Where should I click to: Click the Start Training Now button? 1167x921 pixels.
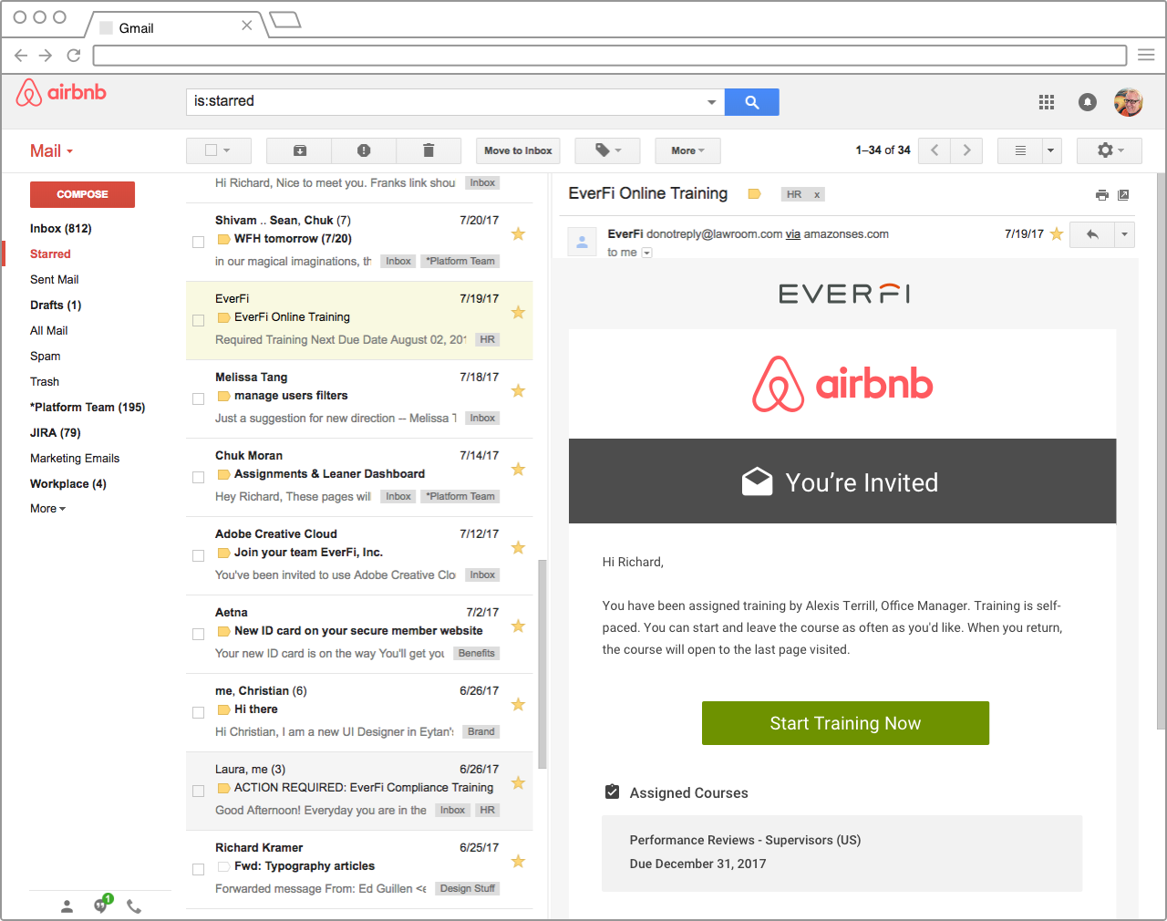(x=845, y=723)
